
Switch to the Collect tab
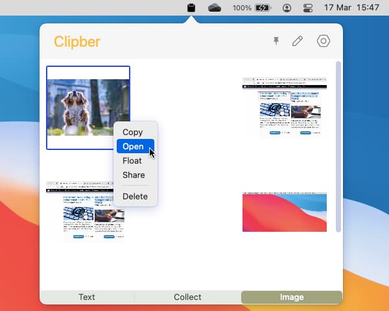[187, 297]
